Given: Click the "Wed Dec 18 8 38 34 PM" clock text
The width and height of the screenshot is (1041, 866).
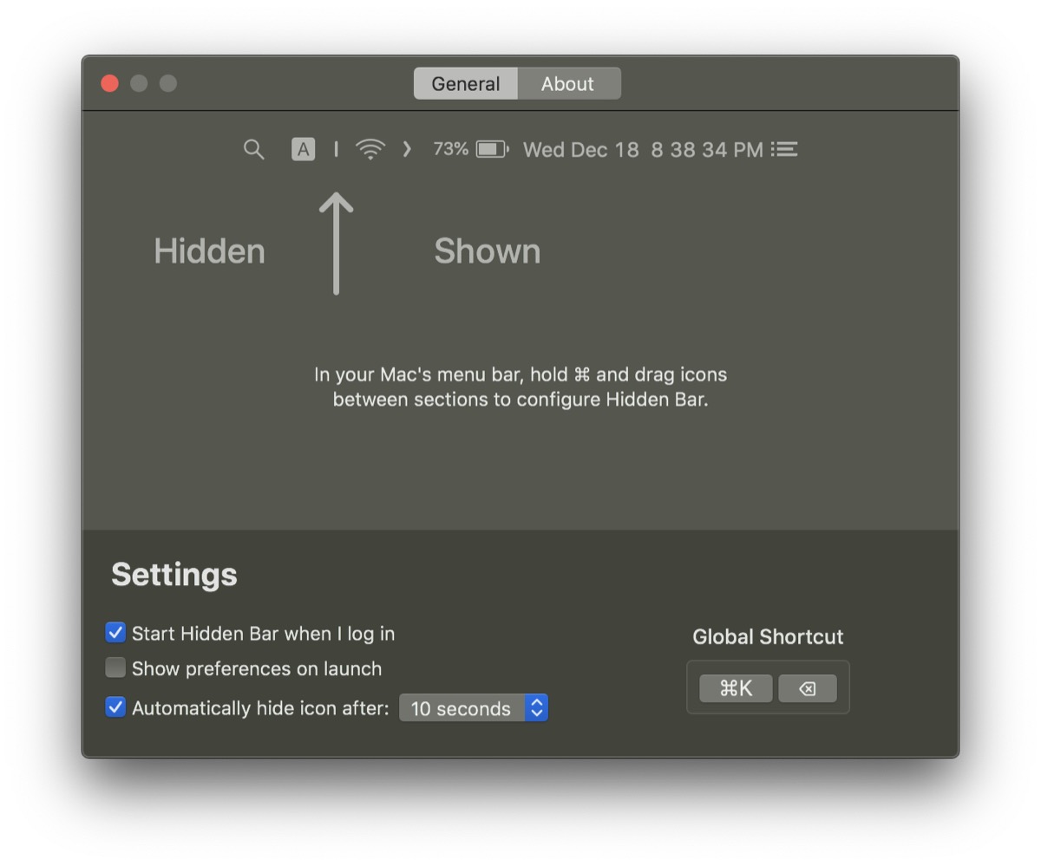Looking at the screenshot, I should (643, 149).
